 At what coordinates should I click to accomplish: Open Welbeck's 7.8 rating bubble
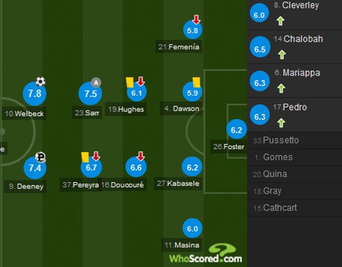click(35, 94)
